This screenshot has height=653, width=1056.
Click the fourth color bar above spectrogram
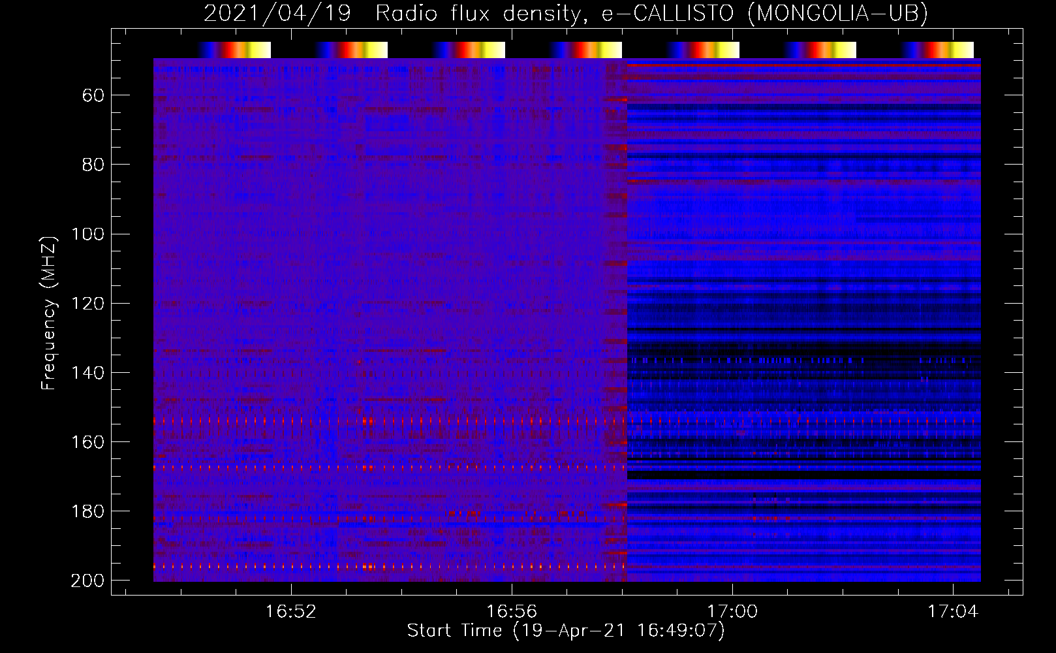[x=586, y=50]
